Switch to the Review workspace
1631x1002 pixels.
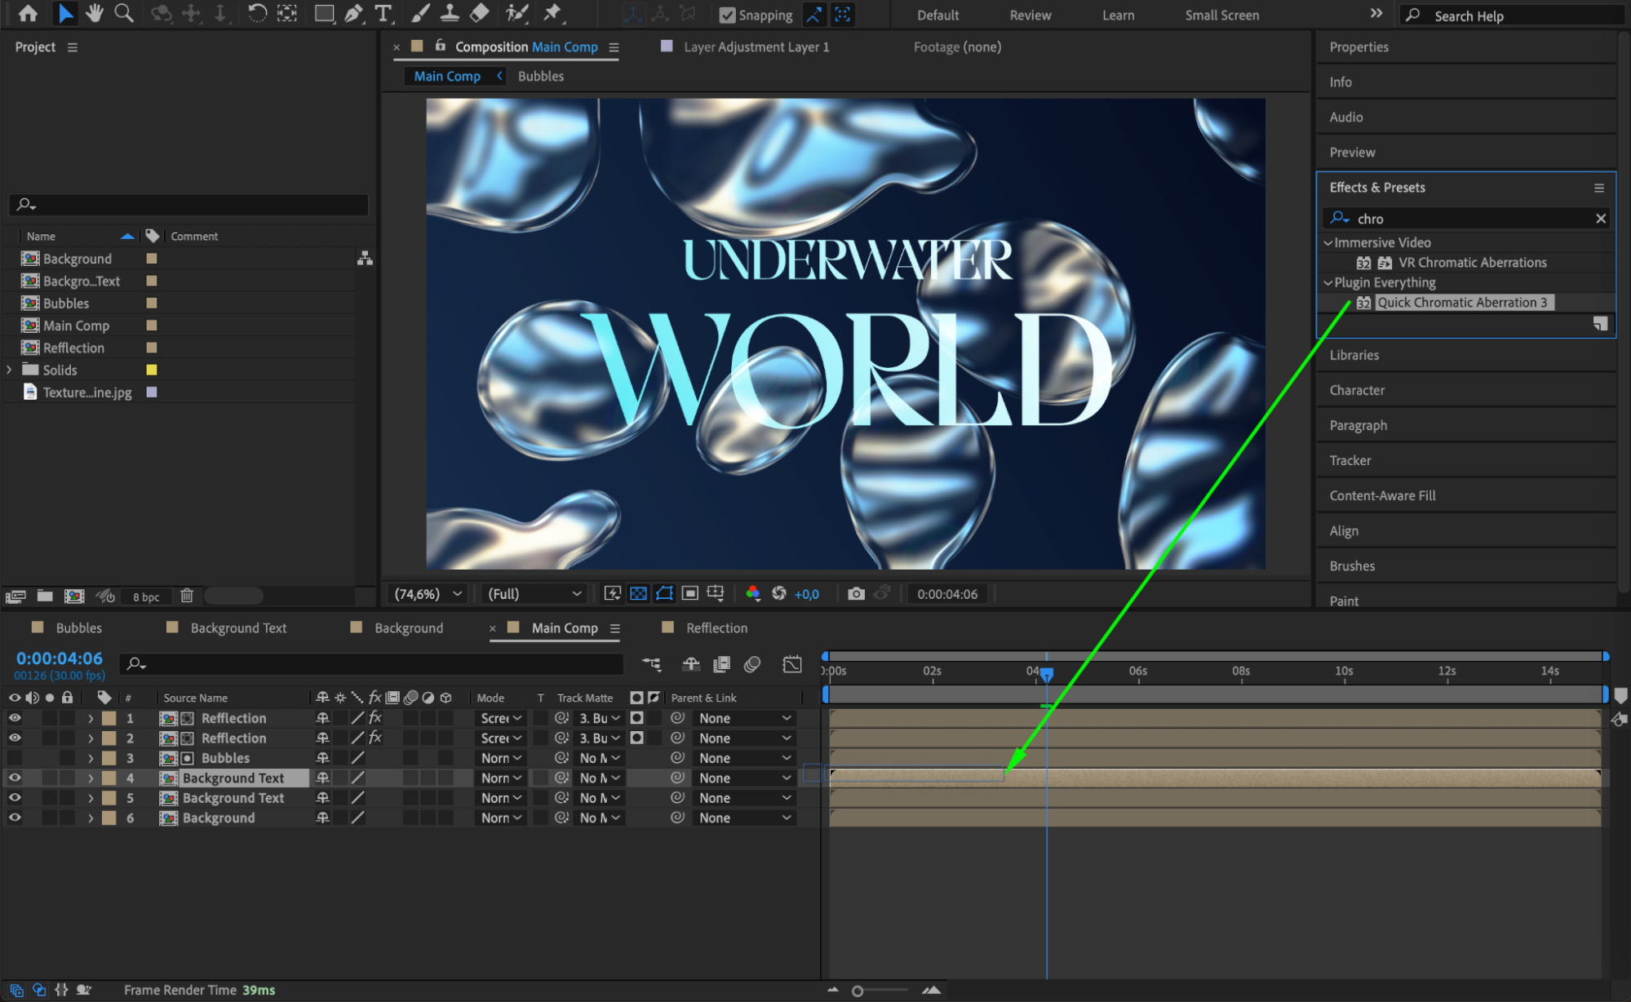[1030, 15]
